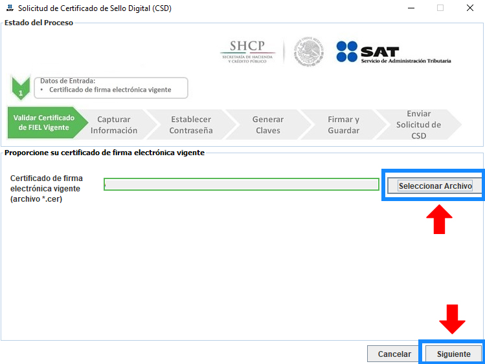Click the Mexican coat of arms emblem
The image size is (485, 364).
[308, 51]
